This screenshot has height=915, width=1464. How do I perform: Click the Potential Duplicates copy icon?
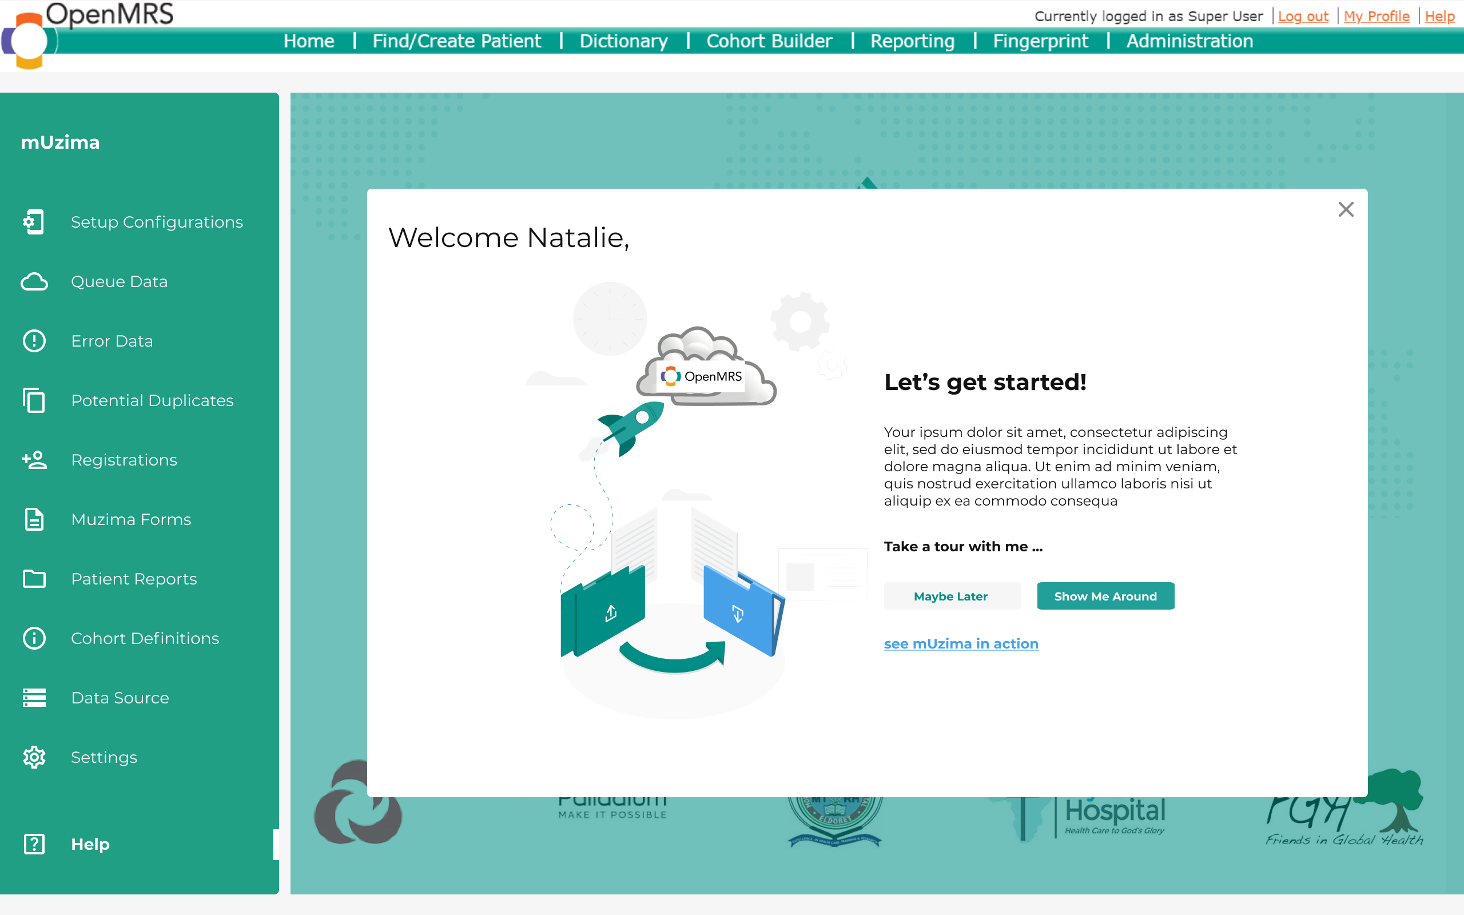(x=34, y=400)
